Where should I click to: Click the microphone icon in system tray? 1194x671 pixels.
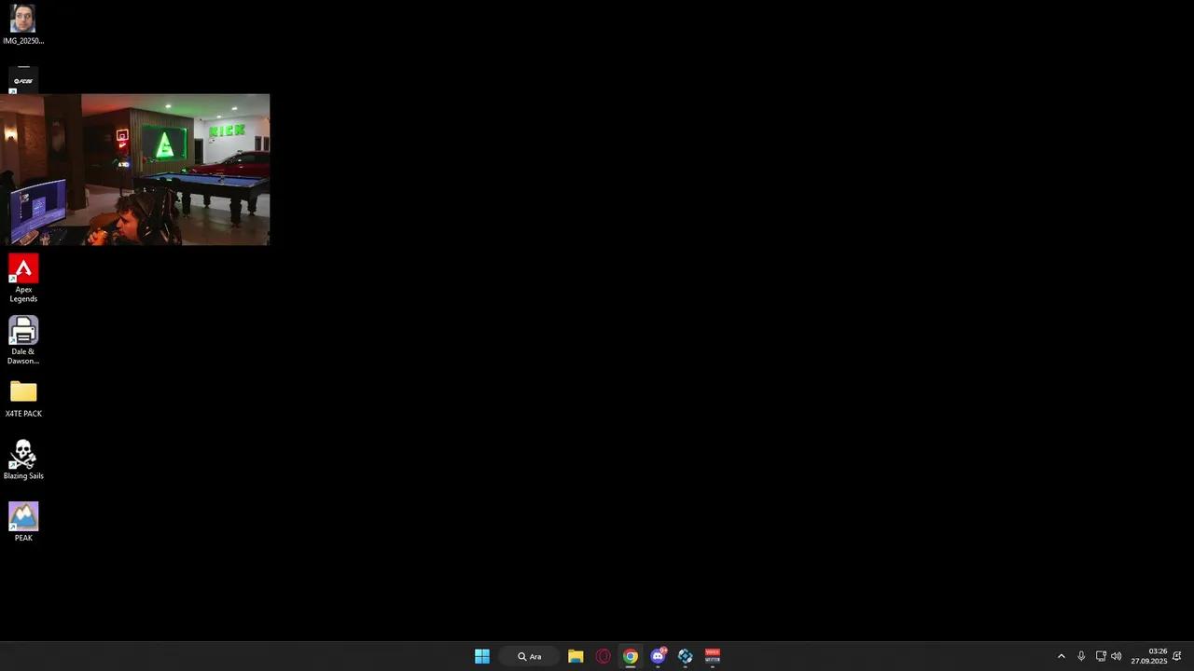click(x=1081, y=656)
